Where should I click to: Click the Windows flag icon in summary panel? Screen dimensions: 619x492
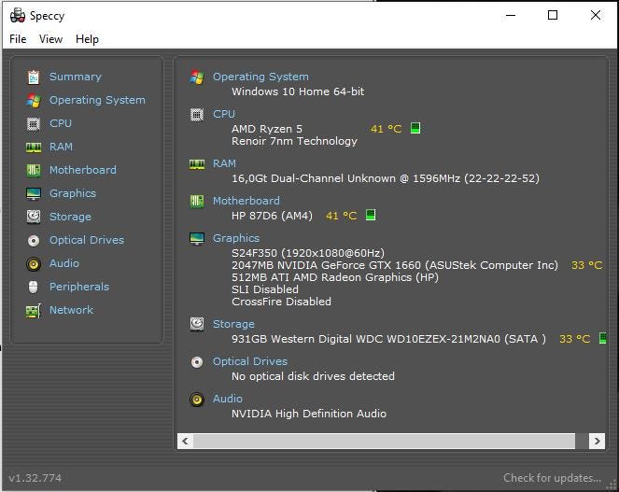[x=197, y=77]
